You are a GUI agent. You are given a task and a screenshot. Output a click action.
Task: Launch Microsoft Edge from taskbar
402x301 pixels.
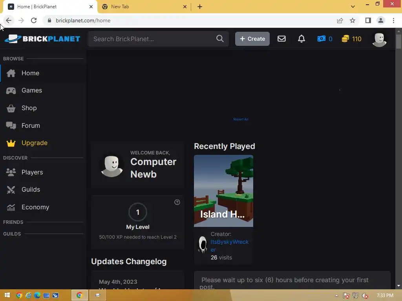click(x=37, y=295)
